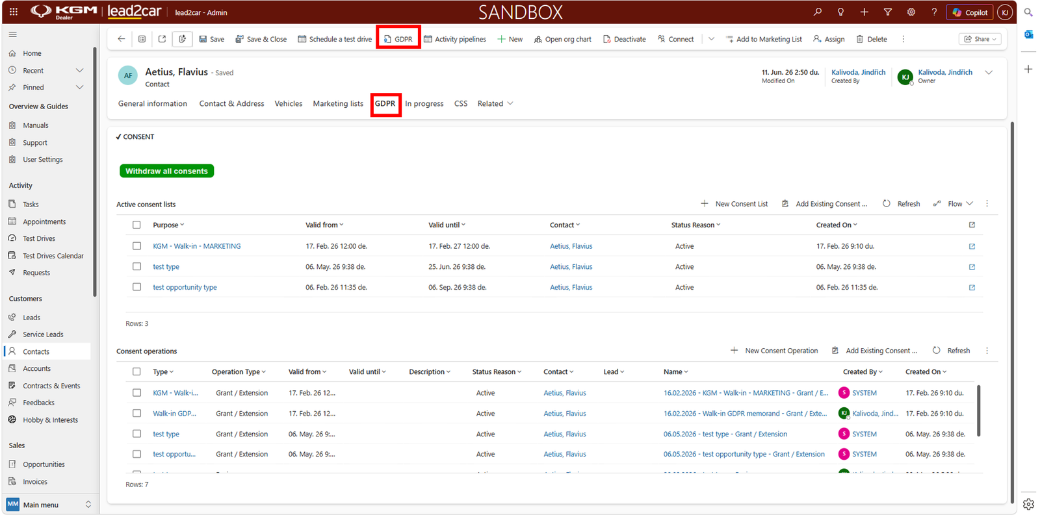Screen dimensions: 1040x515
Task: Open the Share dropdown button
Action: (980, 39)
